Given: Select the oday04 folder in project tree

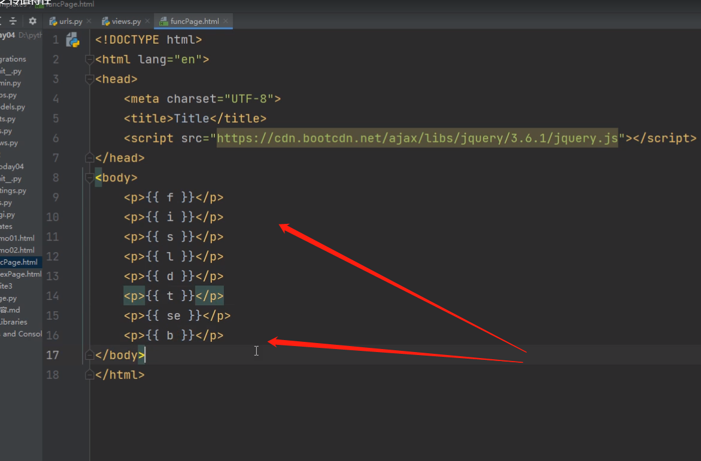Looking at the screenshot, I should point(11,166).
